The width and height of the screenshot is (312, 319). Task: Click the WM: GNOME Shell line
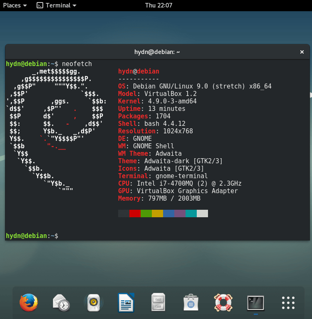(x=146, y=146)
